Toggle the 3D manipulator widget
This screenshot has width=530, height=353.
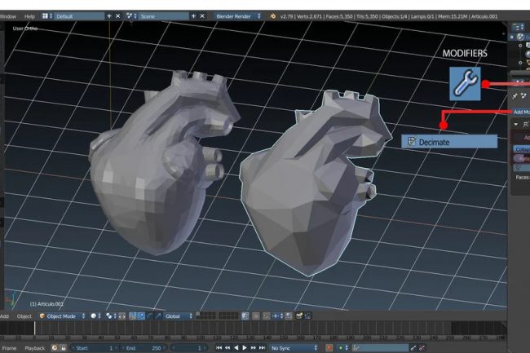(x=132, y=316)
